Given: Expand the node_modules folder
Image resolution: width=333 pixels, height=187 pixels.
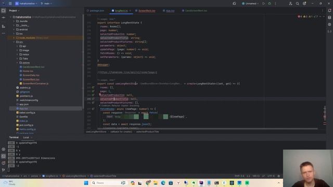Looking at the screenshot, I should pos(14,38).
